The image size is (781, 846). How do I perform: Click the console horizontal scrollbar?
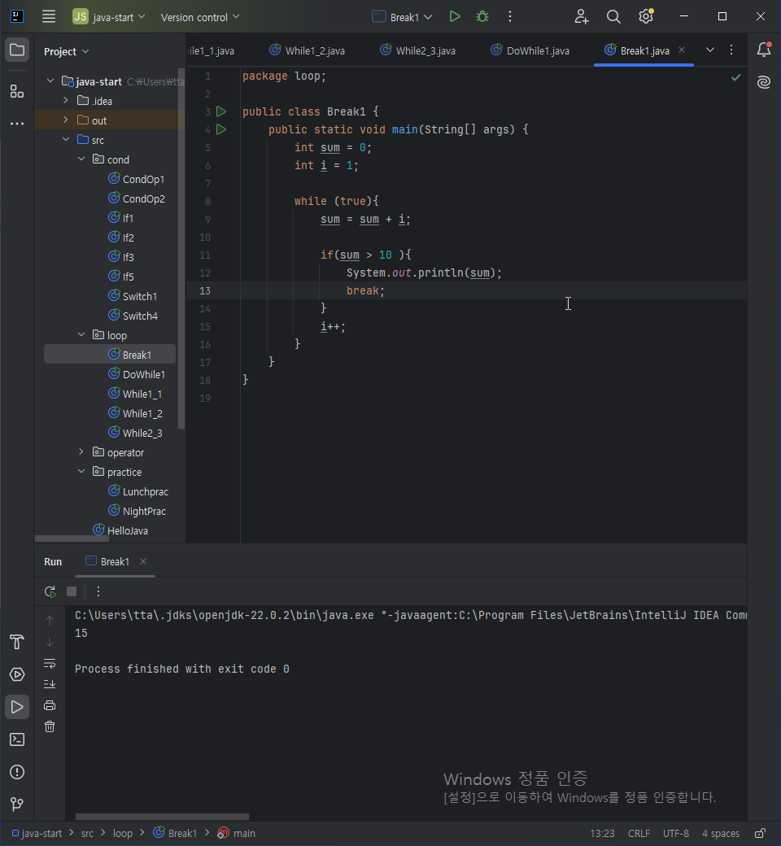tap(162, 817)
